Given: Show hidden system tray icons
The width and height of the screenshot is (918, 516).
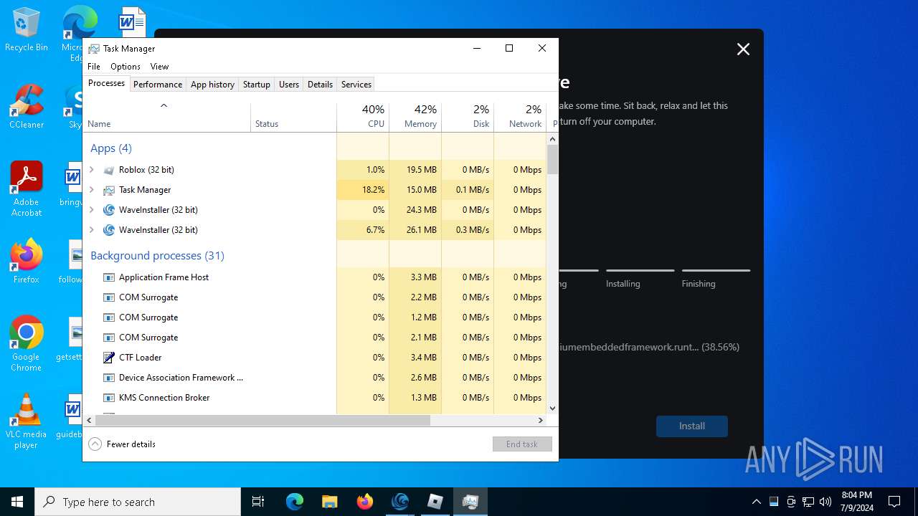Looking at the screenshot, I should (x=756, y=502).
